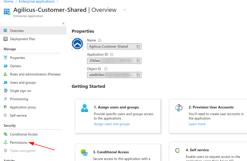This screenshot has width=247, height=161.
Task: Open Overview in the sidebar
Action: pos(33,30)
